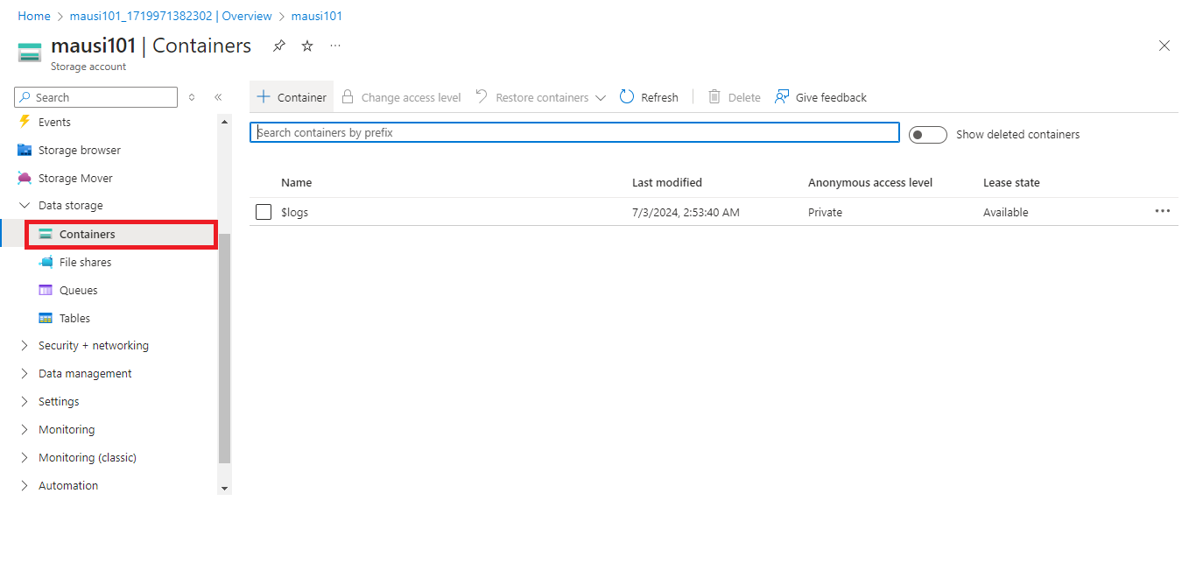Expand the Automation section
The width and height of the screenshot is (1196, 585).
click(25, 485)
